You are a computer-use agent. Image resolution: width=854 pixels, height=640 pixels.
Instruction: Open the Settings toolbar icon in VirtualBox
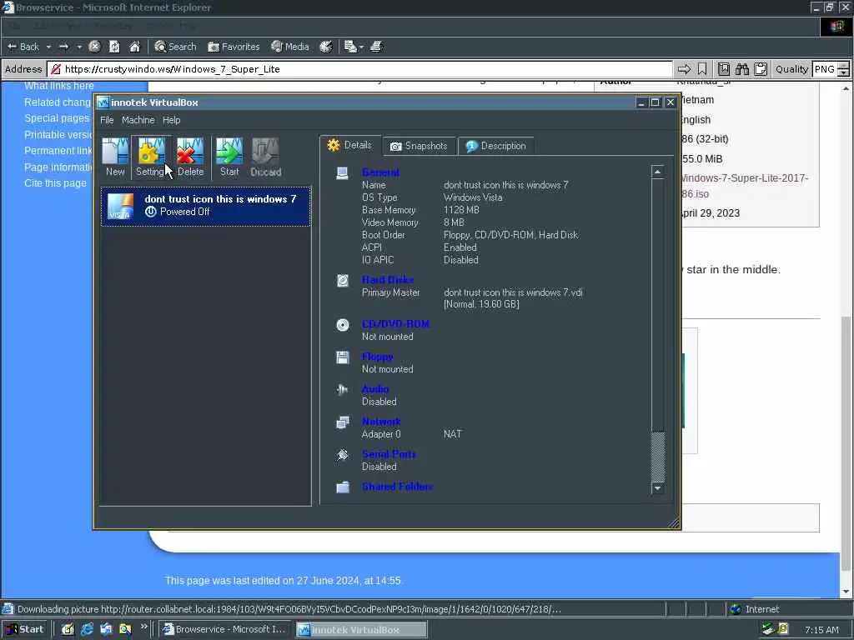coord(150,157)
